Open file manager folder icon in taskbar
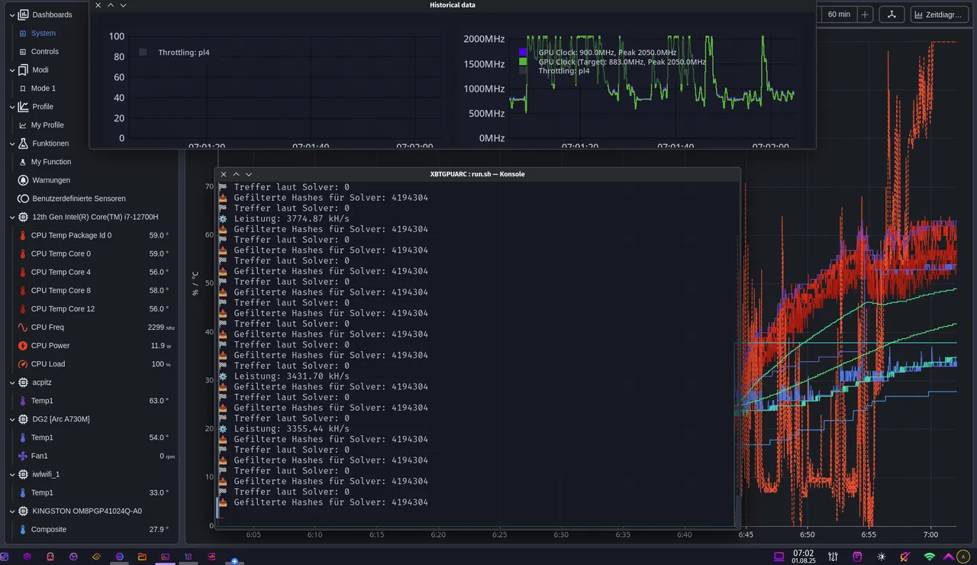The width and height of the screenshot is (977, 565). (142, 557)
